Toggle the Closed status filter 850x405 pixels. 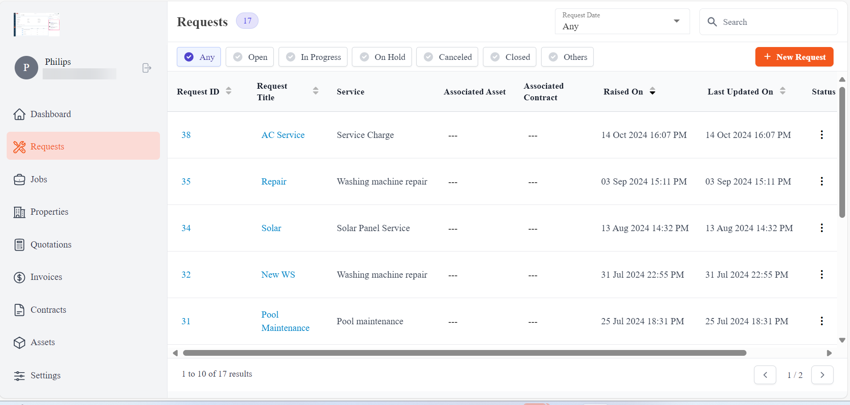(x=509, y=57)
